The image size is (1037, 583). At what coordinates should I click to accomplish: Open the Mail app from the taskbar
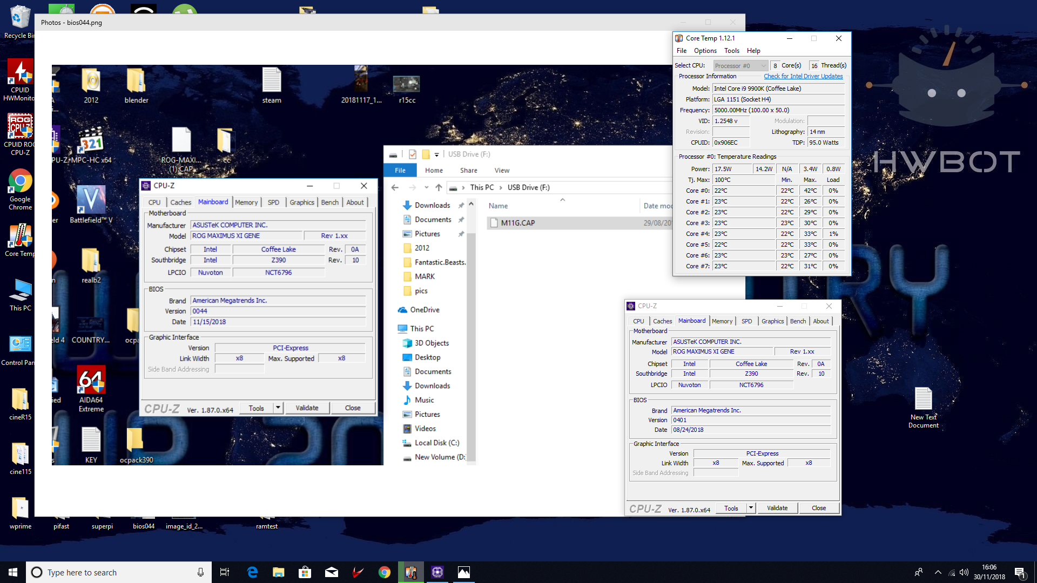[x=332, y=572]
